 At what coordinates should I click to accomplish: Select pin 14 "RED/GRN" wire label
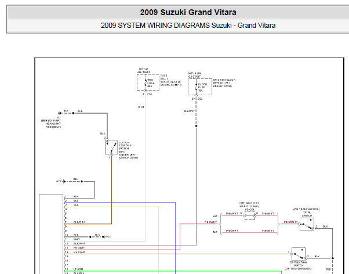click(x=79, y=252)
